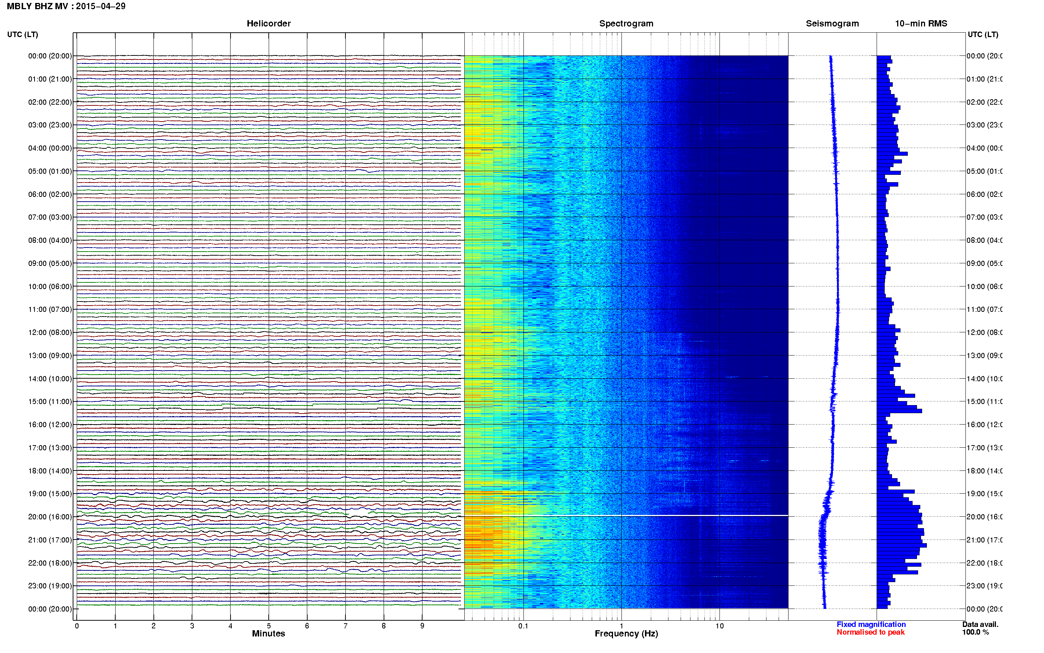
Task: Click the right-side '20:00 (16:' time label
Action: [x=985, y=516]
